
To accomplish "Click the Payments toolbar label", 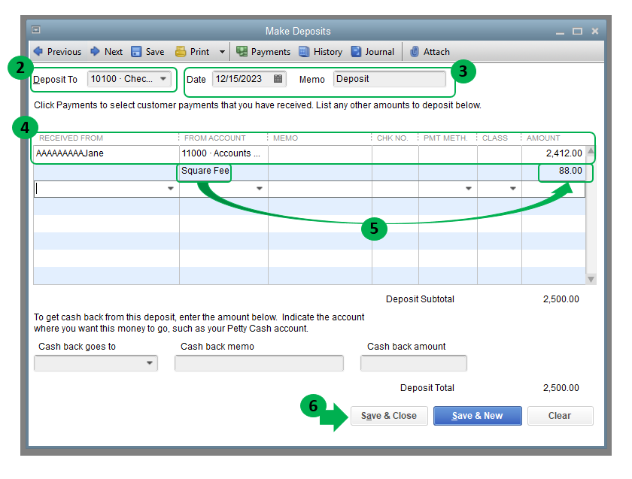I will pos(271,52).
